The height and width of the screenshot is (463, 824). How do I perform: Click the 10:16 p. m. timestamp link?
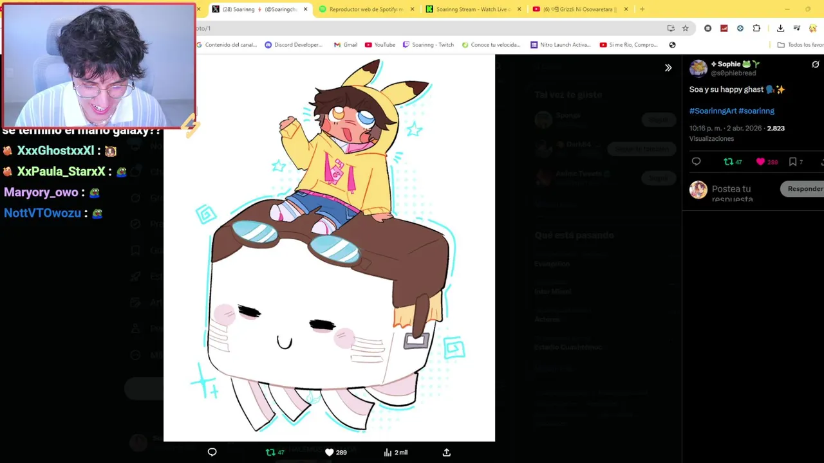726,128
